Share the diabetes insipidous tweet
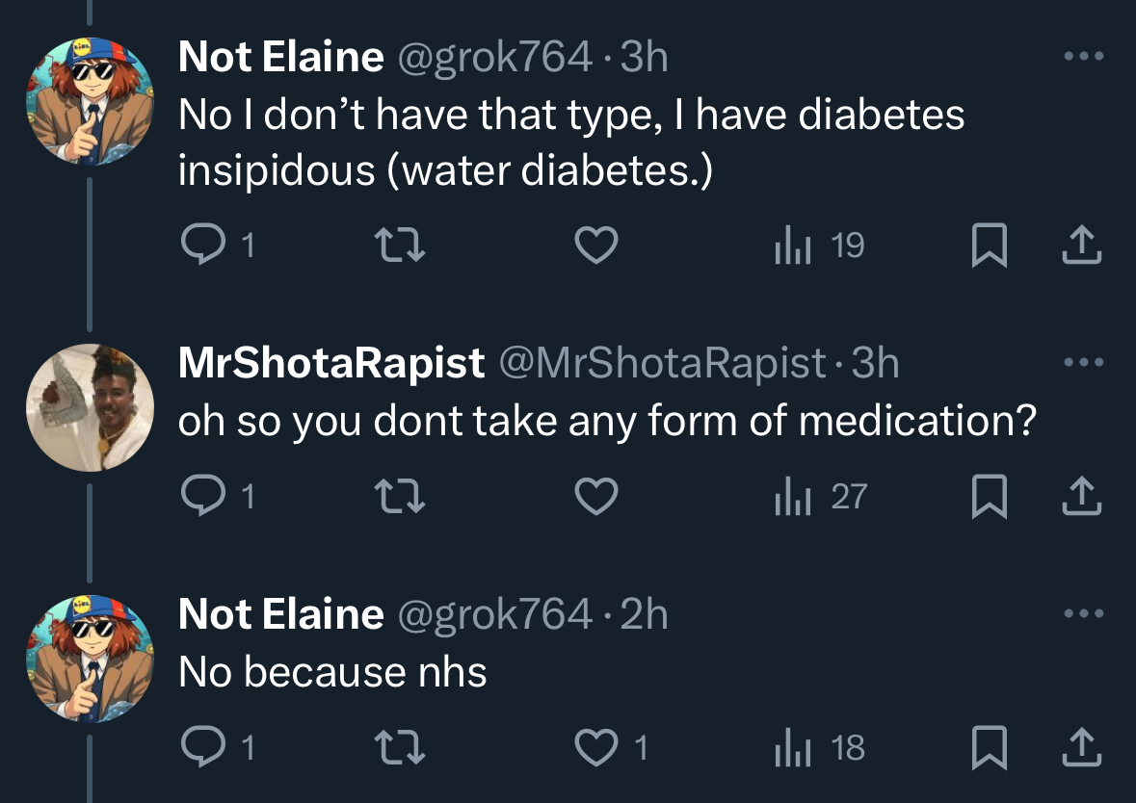1136x803 pixels. tap(1081, 246)
